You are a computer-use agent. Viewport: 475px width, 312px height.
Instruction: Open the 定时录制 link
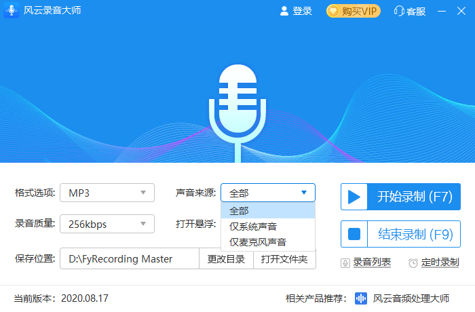(x=440, y=262)
